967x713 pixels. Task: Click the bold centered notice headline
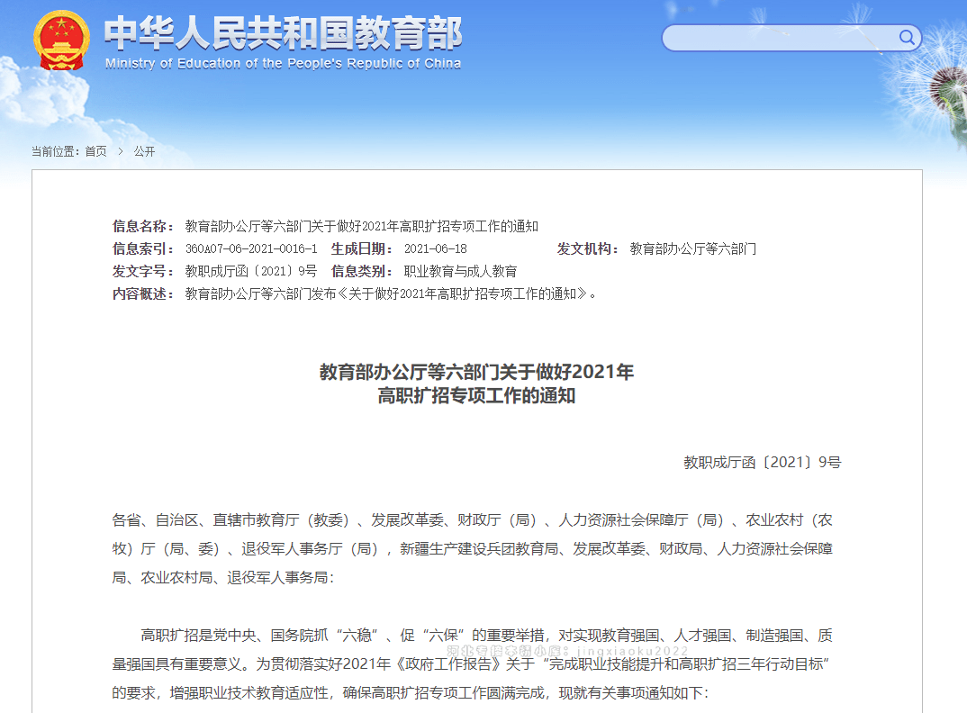point(476,384)
